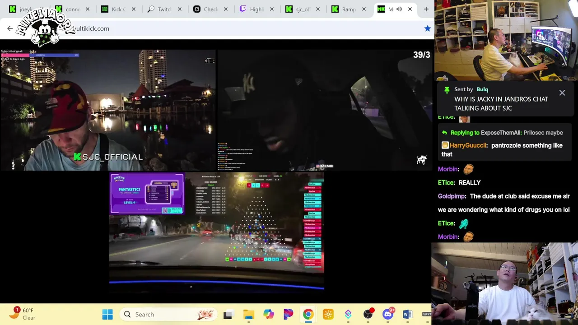Open OBS Studio from the taskbar
Viewport: 578px width, 325px height.
click(x=368, y=315)
